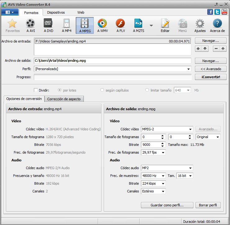Viewport: 230px width, 225px height.
Task: Open the Corrección de aspecto tab
Action: 64,99
